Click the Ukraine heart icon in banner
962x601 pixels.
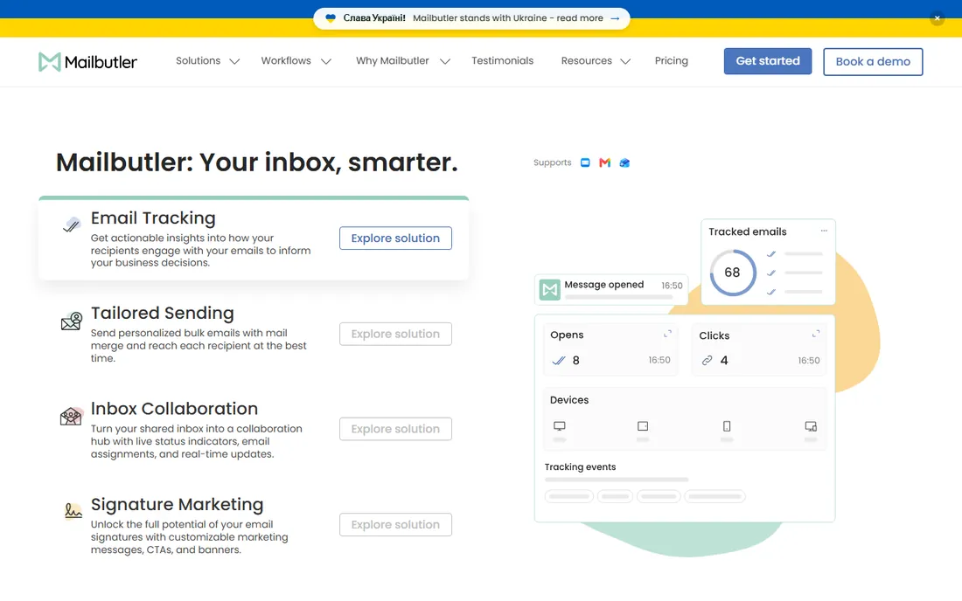coord(330,18)
